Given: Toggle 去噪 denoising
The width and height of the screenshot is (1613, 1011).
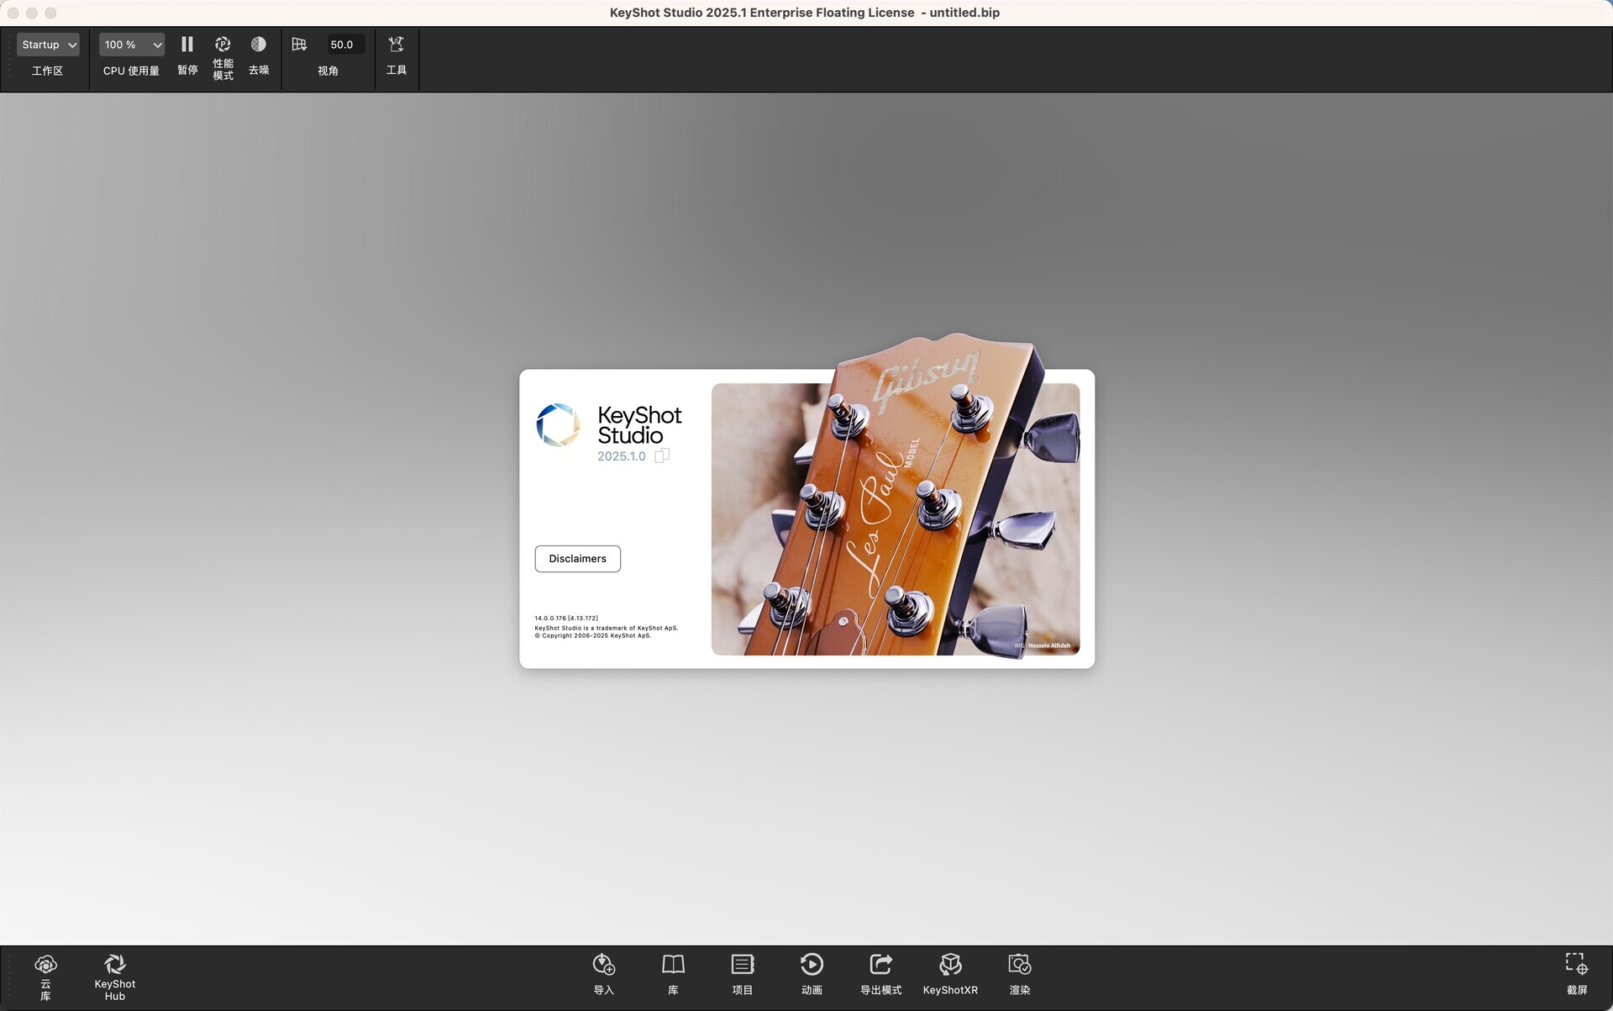Looking at the screenshot, I should coord(258,44).
